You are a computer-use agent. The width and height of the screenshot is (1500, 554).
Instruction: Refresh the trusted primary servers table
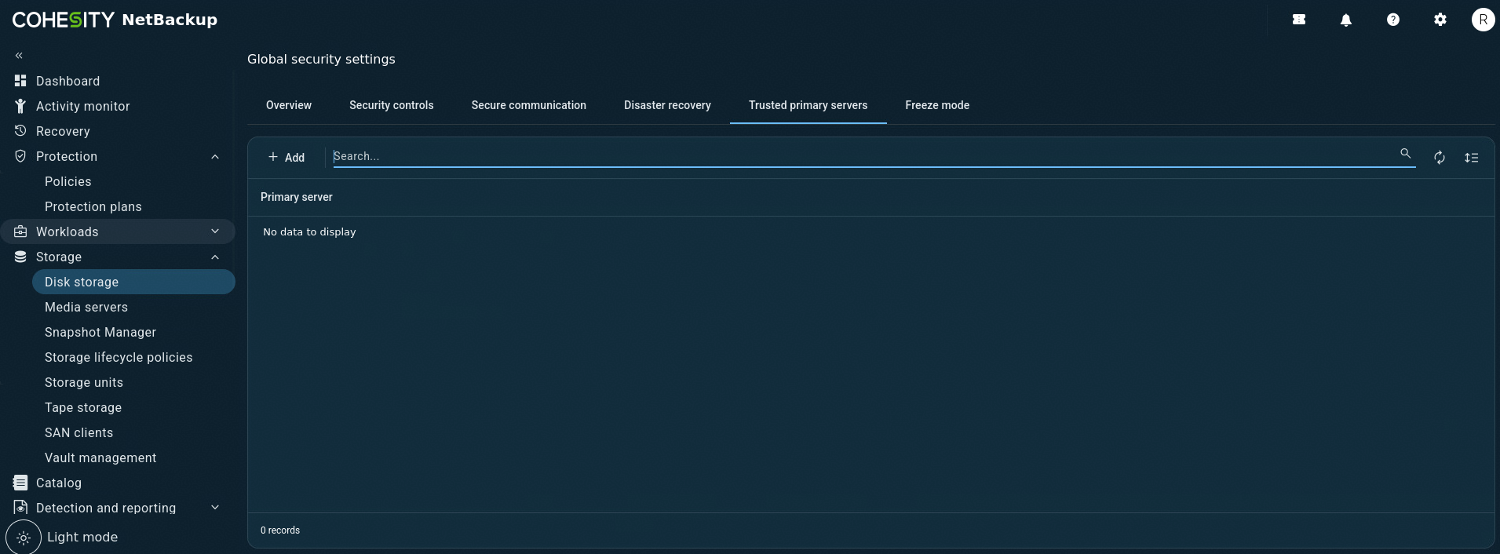[x=1440, y=158]
